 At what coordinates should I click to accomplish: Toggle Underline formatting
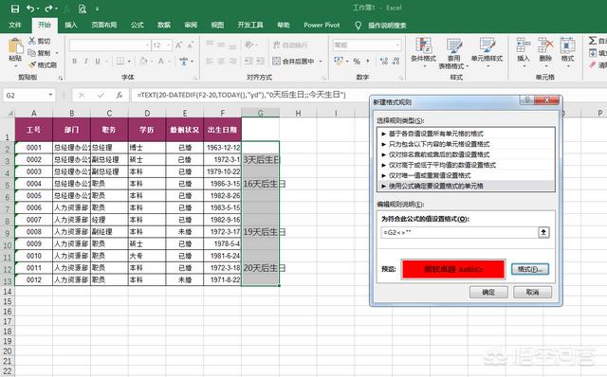[x=98, y=61]
